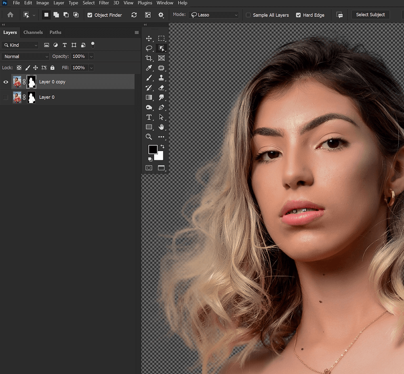Activate the Clone Stamp tool

click(x=161, y=78)
